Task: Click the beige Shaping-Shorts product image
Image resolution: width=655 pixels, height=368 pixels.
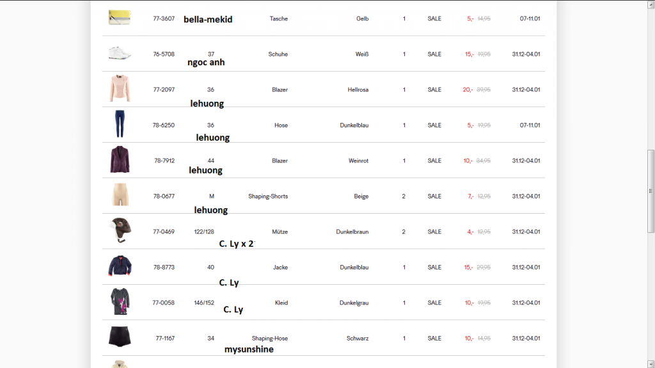Action: 120,196
